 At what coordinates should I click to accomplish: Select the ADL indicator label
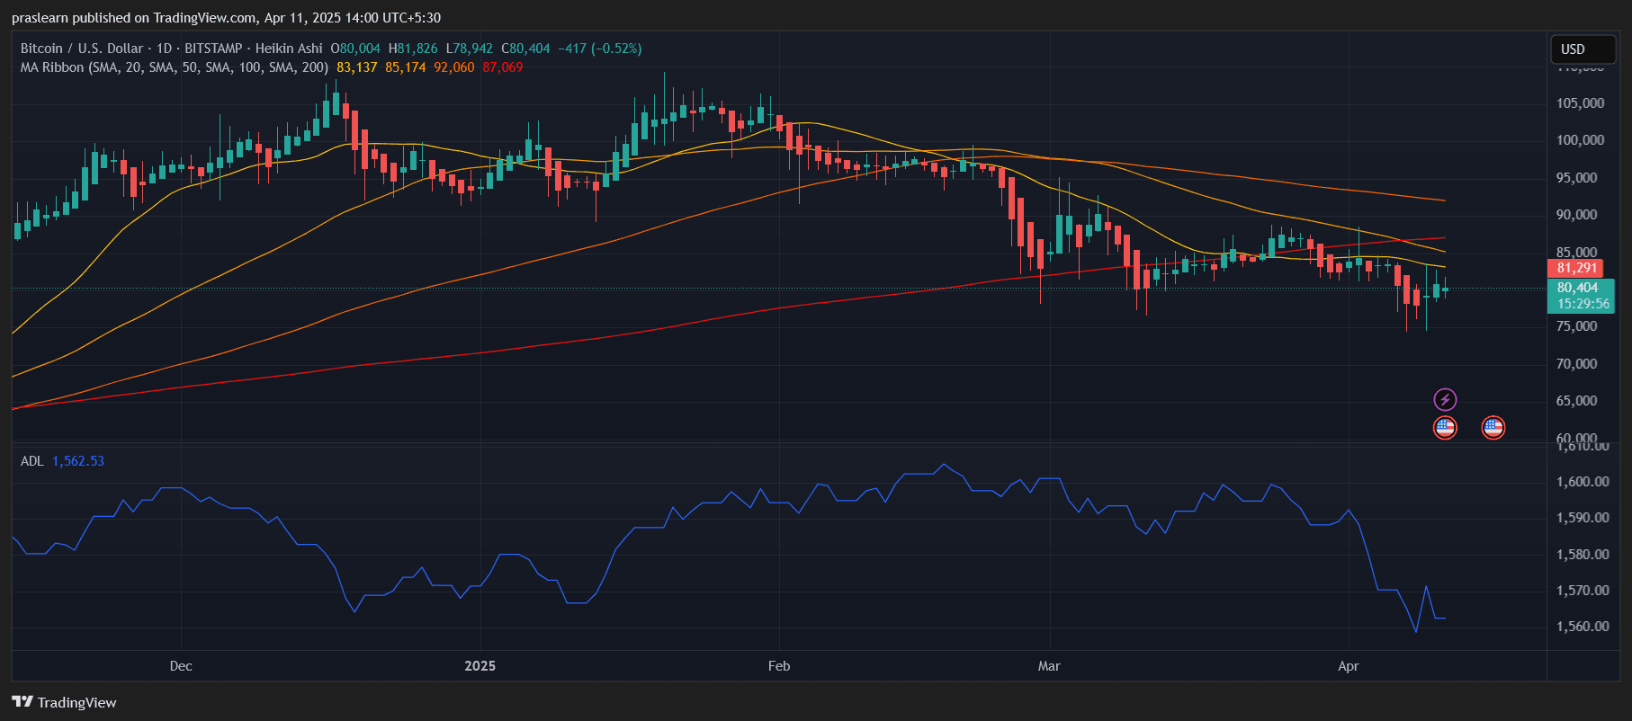[x=31, y=461]
